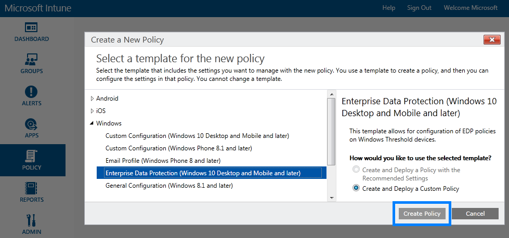This screenshot has height=238, width=509.
Task: Select General Configuration (Windows 8.1 and later)
Action: pyautogui.click(x=169, y=186)
